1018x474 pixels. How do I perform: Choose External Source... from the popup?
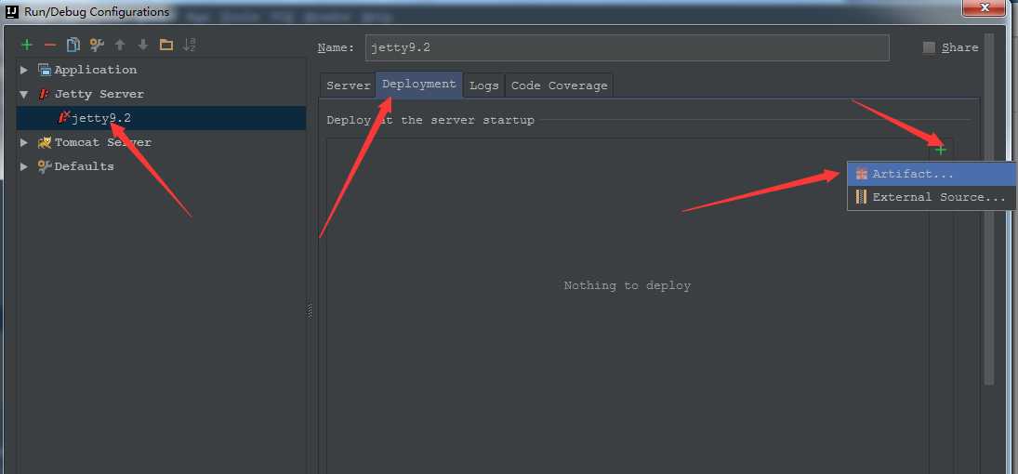(932, 197)
